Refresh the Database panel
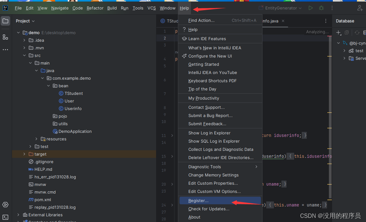366x222 pixels. tap(357, 33)
